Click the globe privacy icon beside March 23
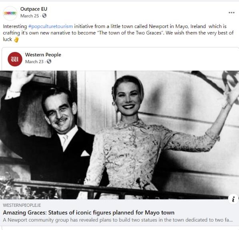239x230 pixels. click(x=49, y=61)
